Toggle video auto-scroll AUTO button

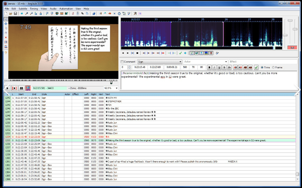tap(28, 88)
